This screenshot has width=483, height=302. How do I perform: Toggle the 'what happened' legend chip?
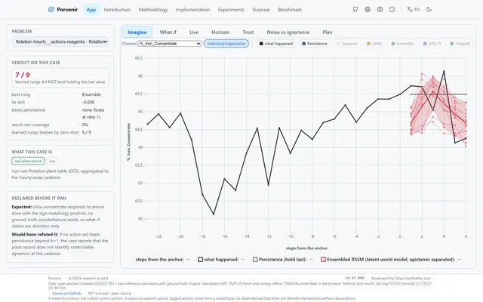276,44
